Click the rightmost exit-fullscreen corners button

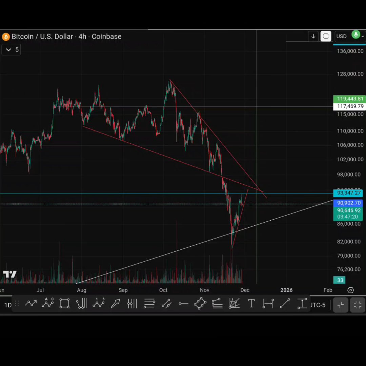358,305
